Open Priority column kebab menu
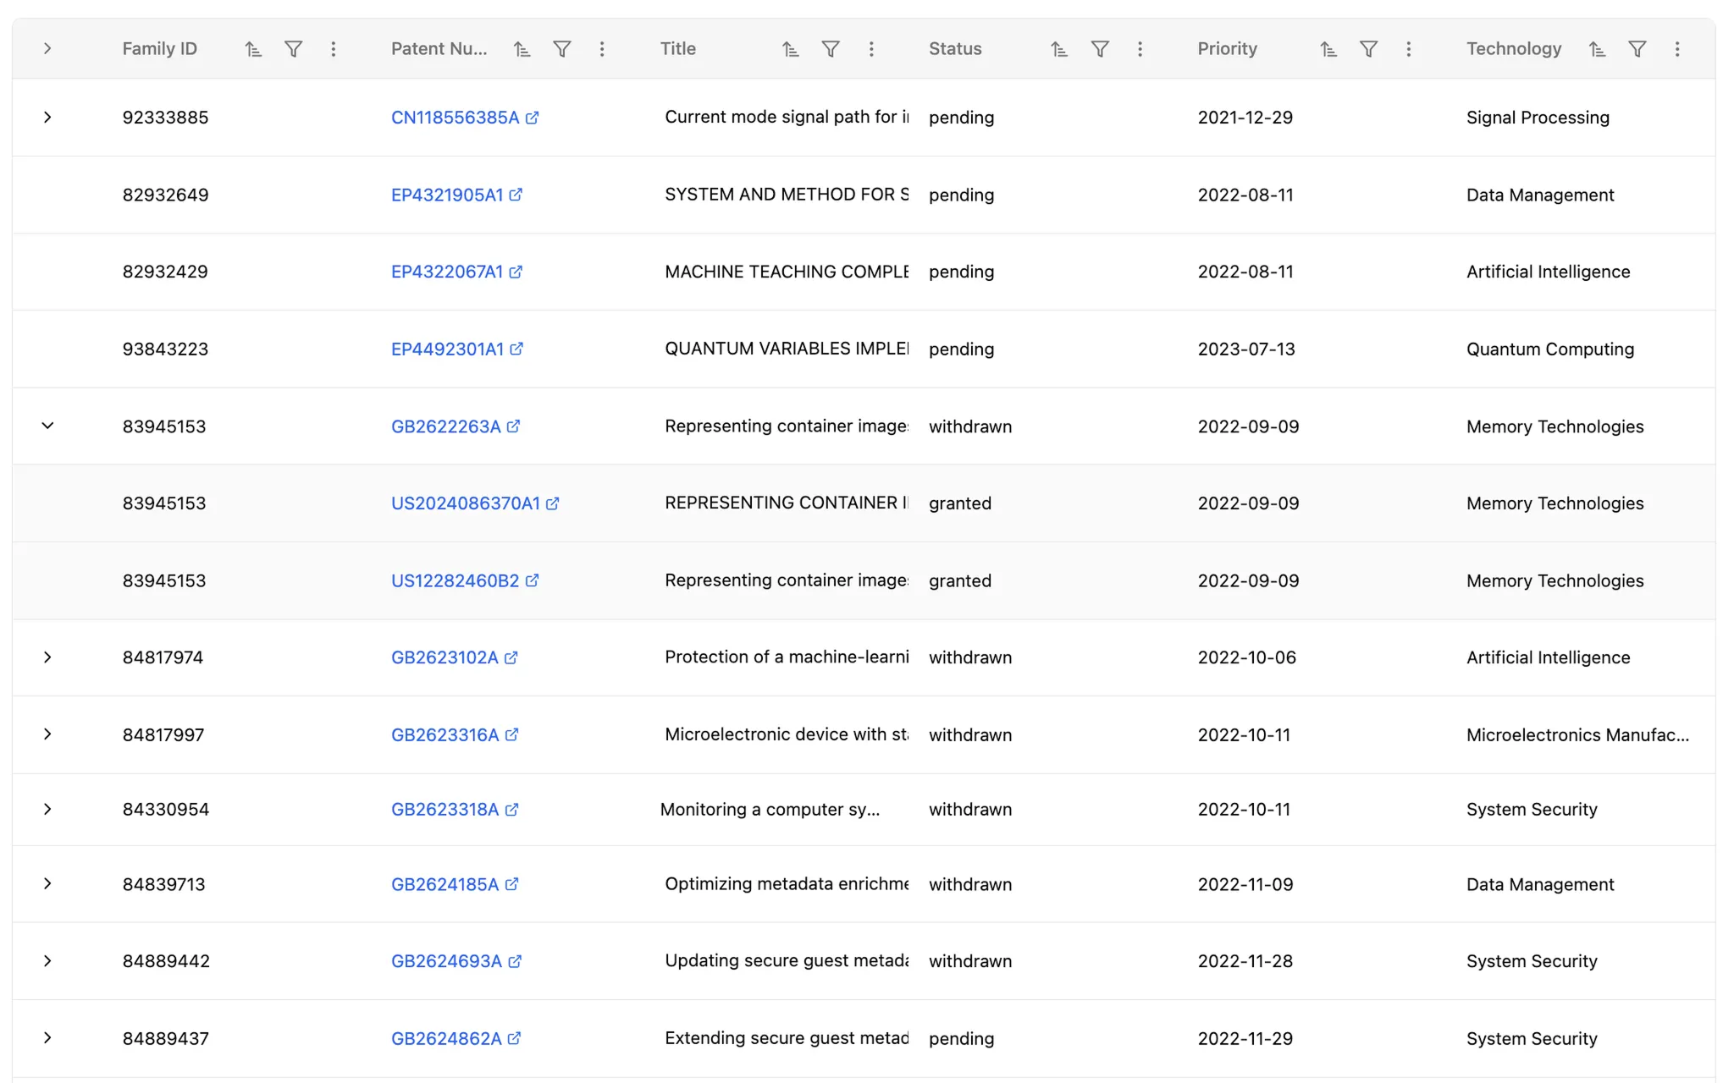The image size is (1734, 1083). click(1408, 49)
